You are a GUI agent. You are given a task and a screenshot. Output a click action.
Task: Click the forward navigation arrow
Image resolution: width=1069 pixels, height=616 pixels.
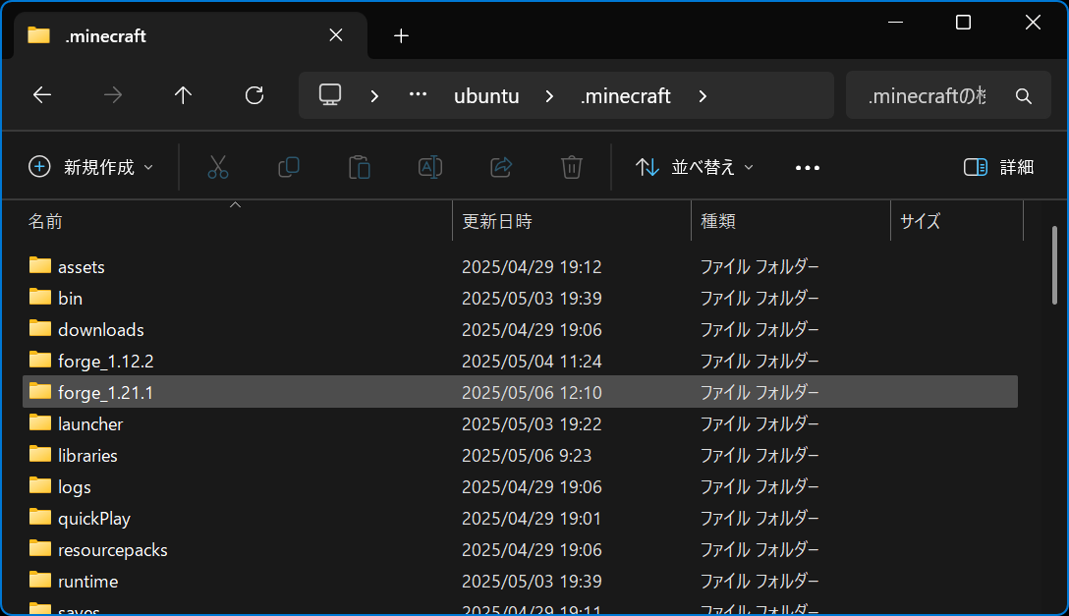click(113, 95)
